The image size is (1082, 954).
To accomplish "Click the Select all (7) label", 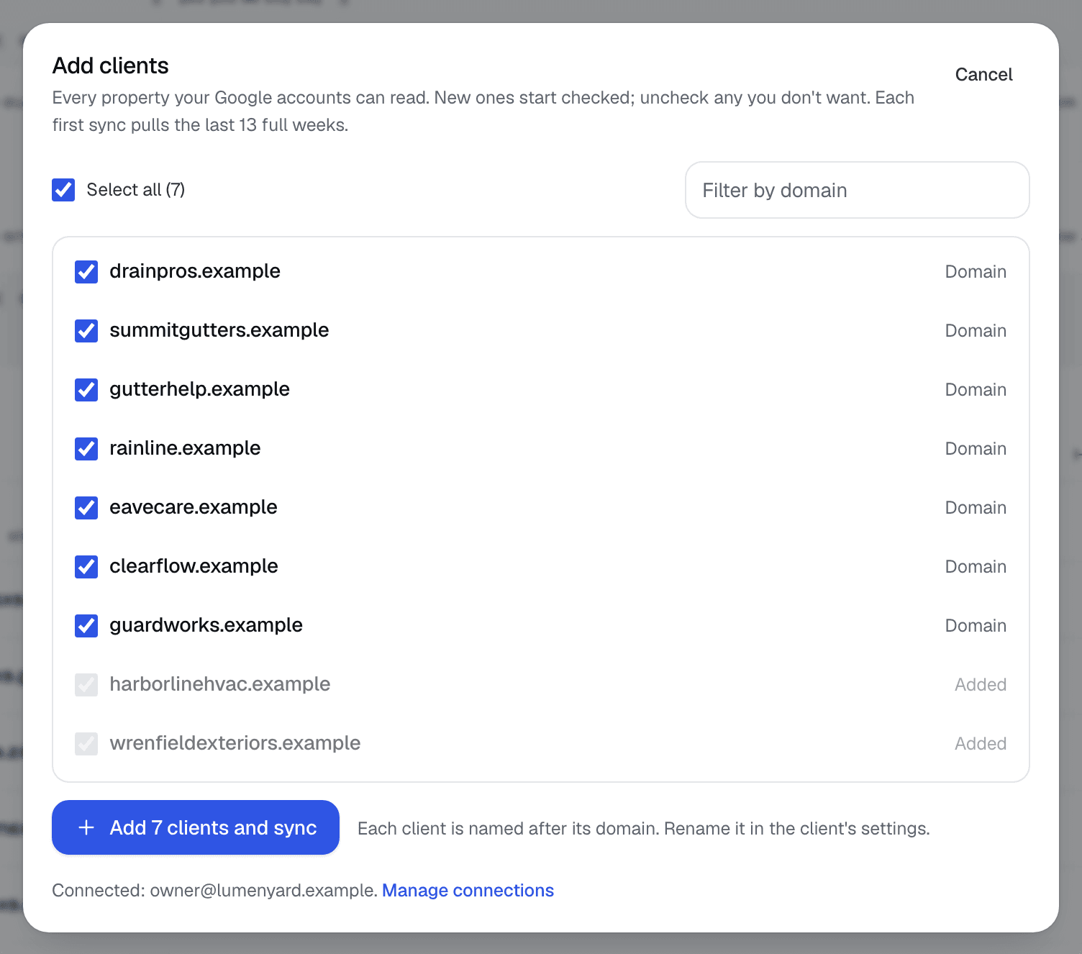I will pyautogui.click(x=136, y=190).
